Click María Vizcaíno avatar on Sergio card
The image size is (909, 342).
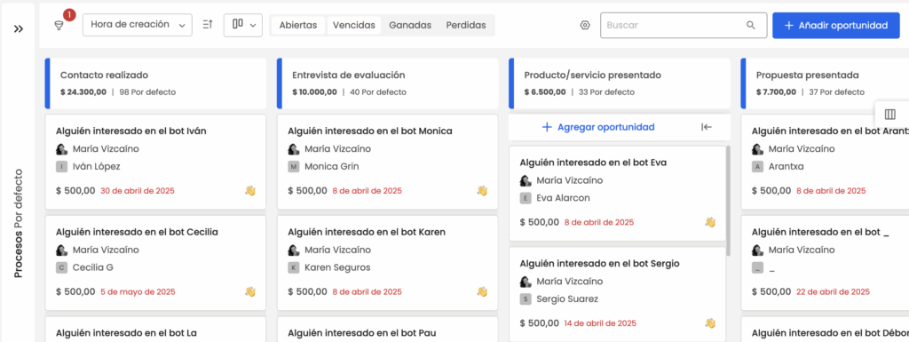(x=526, y=281)
